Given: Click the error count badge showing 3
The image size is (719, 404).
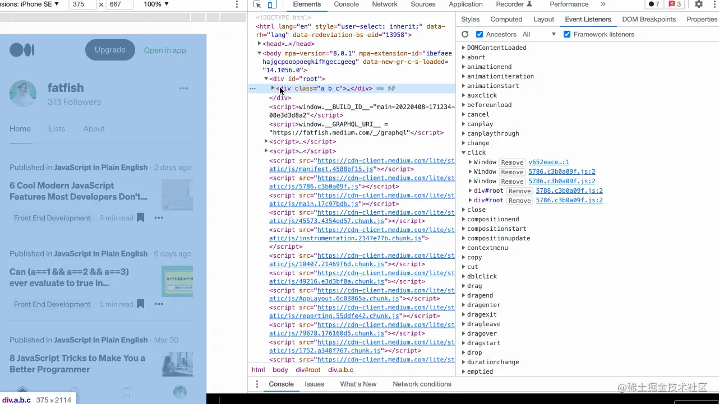Looking at the screenshot, I should click(674, 4).
